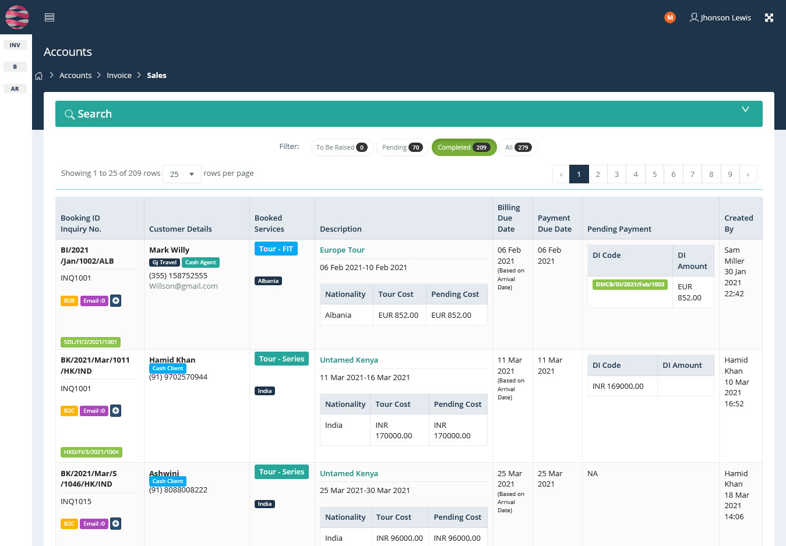This screenshot has width=786, height=546.
Task: Toggle fullscreen expand icon
Action: click(769, 17)
